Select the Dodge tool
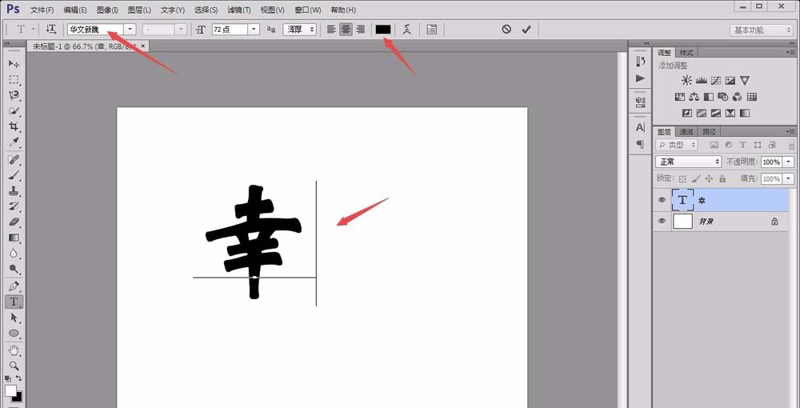 point(14,270)
